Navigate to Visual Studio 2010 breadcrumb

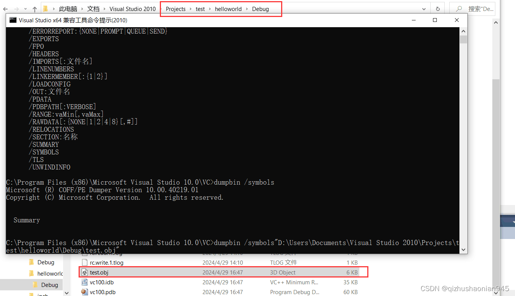133,9
